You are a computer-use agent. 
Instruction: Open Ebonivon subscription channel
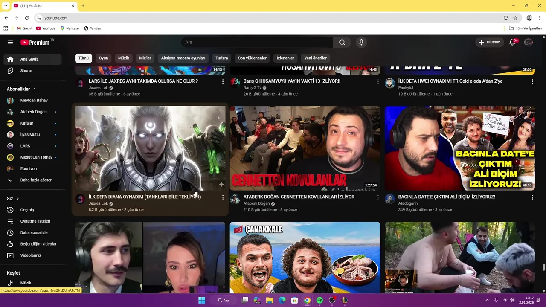[x=32, y=169]
